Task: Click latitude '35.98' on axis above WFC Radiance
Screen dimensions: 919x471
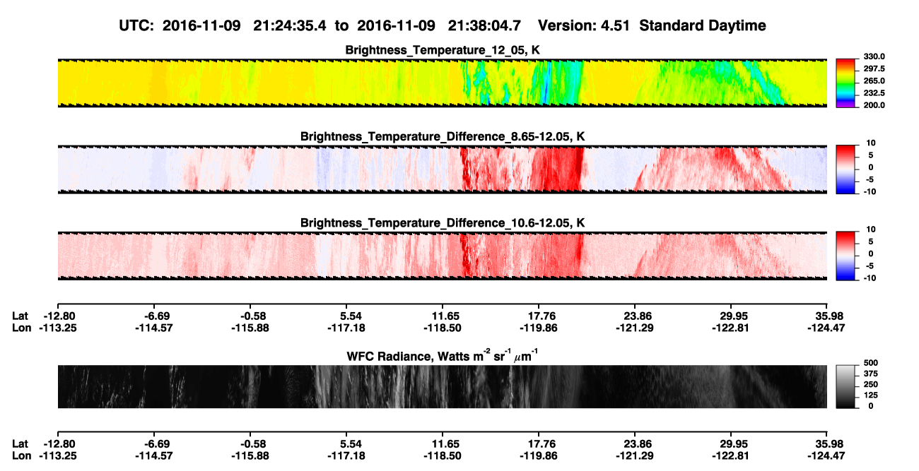Action: (827, 316)
